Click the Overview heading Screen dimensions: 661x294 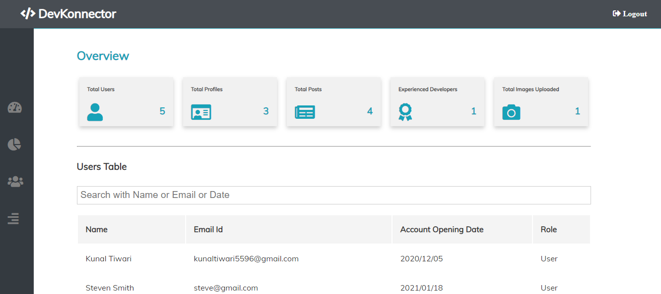pyautogui.click(x=103, y=56)
